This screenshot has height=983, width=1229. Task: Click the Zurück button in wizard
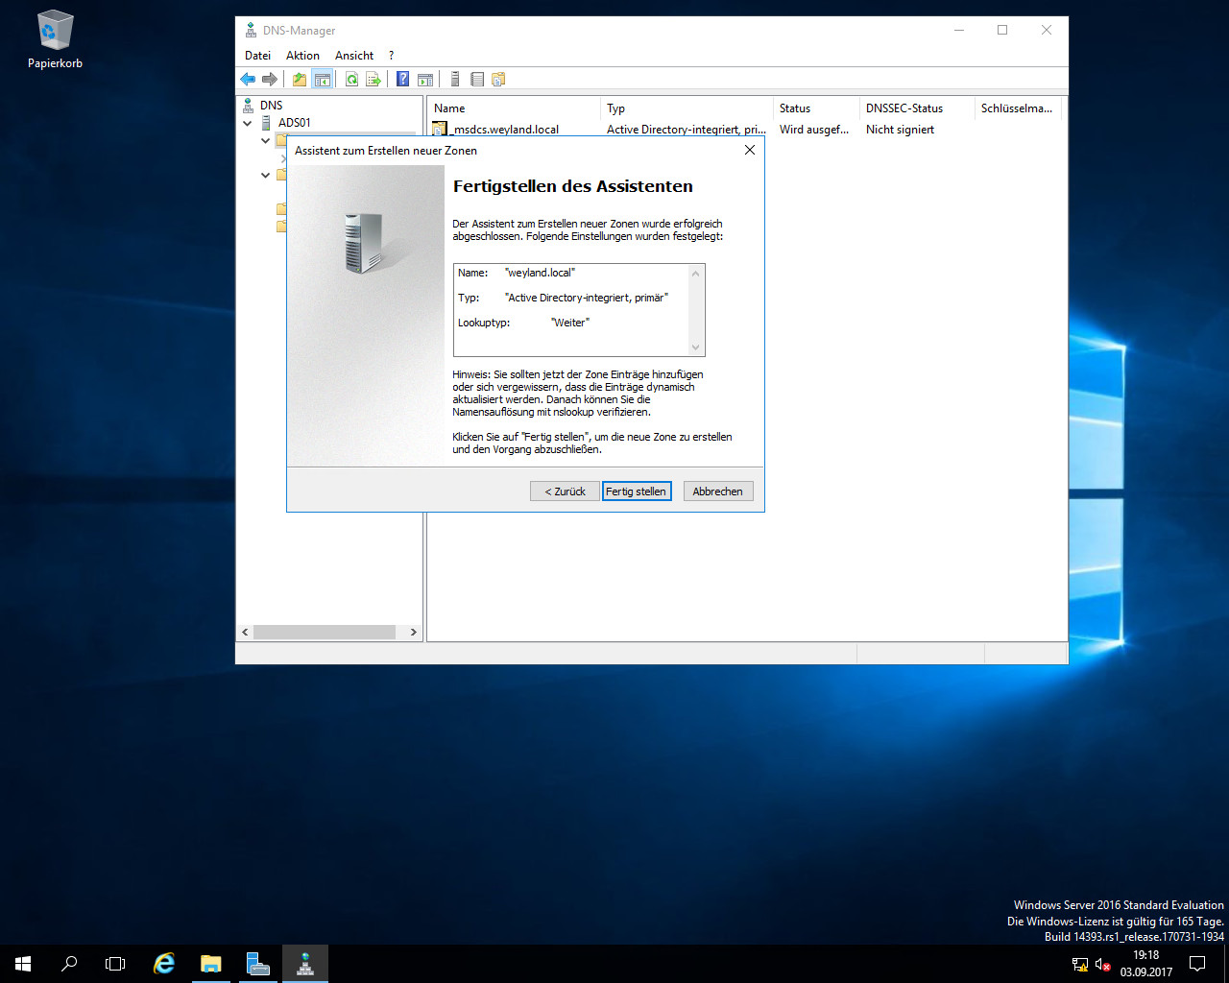565,491
